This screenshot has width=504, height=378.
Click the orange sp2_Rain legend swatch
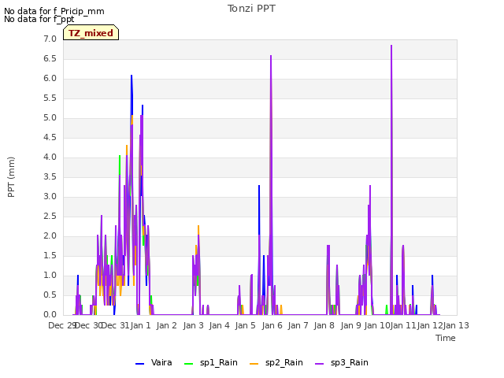pos(254,364)
